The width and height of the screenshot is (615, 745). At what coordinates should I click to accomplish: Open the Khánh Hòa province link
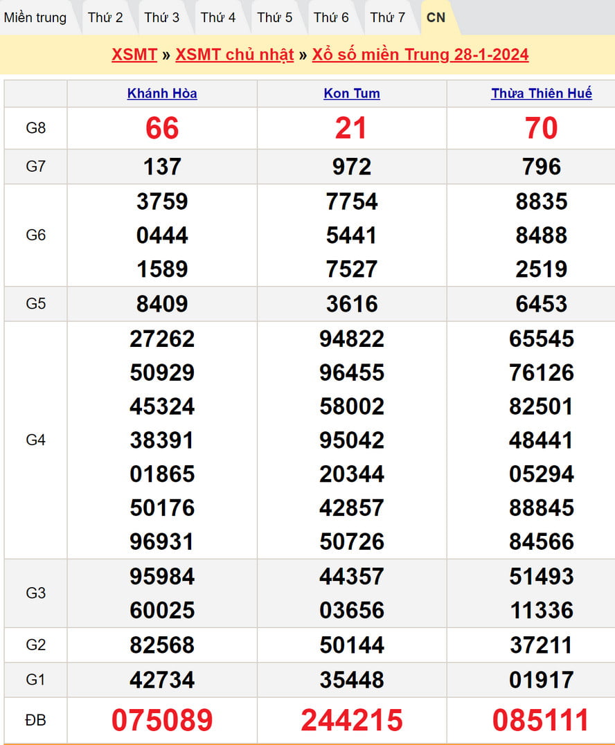(x=162, y=93)
